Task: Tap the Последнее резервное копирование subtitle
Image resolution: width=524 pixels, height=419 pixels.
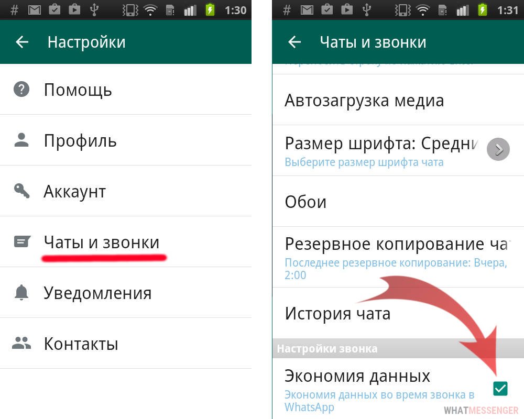Action: [396, 269]
